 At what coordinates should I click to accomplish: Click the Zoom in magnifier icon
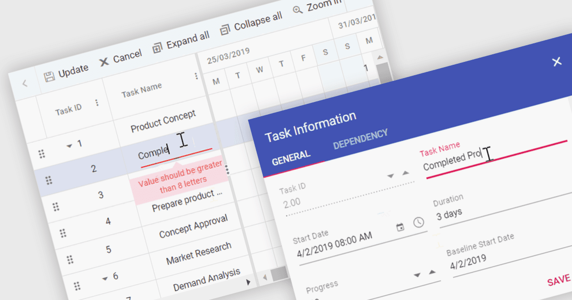pyautogui.click(x=298, y=10)
